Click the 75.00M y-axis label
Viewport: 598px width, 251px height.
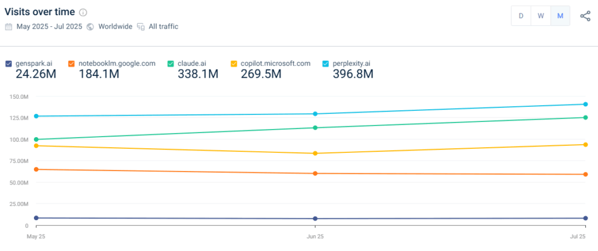tap(19, 161)
